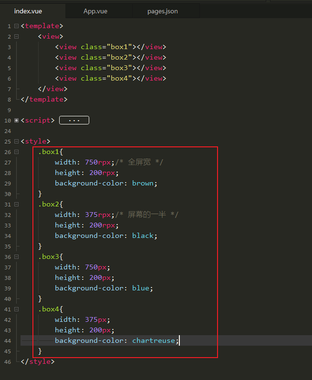Click the class="box2" view line
Viewport: 312px width, 380px height.
point(111,57)
